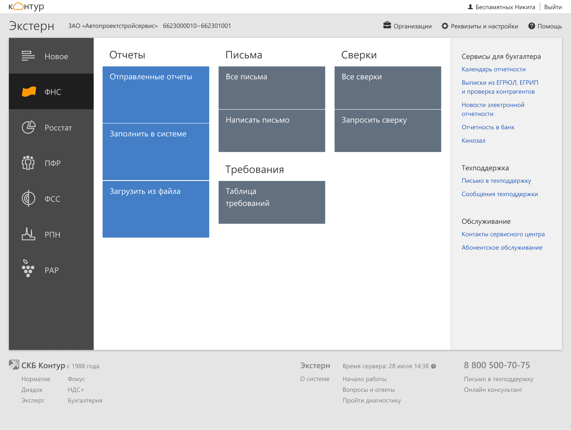Click the Новое list icon
This screenshot has width=571, height=430.
click(28, 56)
